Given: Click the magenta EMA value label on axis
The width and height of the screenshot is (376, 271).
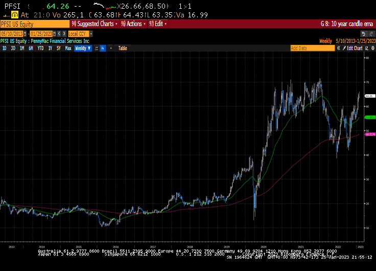Looking at the screenshot, I should pyautogui.click(x=370, y=134).
